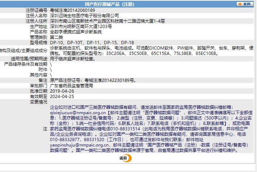The height and width of the screenshot is (172, 257).
Task: Click the 有效期至 field label
Action: coord(38,97)
